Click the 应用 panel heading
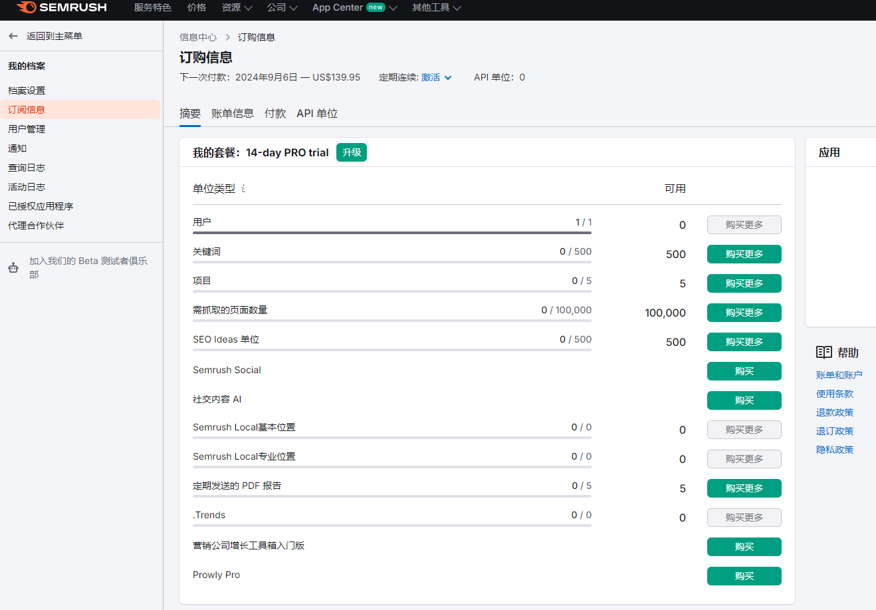This screenshot has width=876, height=610. pos(829,152)
